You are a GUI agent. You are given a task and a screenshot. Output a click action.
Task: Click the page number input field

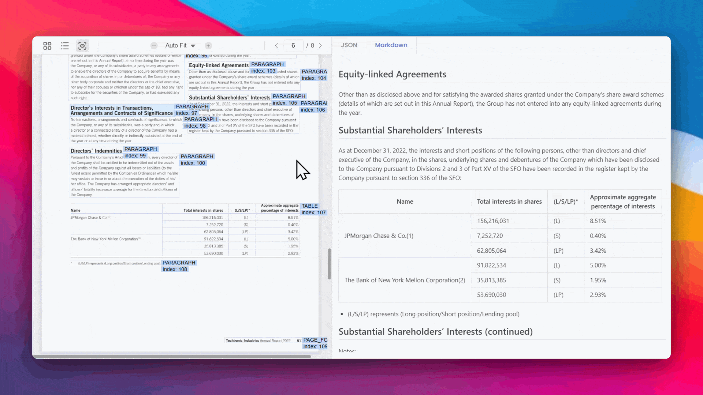(293, 45)
